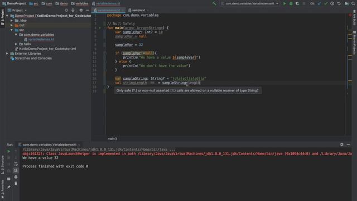Rerun the program with the Run panel play icon
Image resolution: width=357 pixels, height=201 pixels.
pos(9,151)
